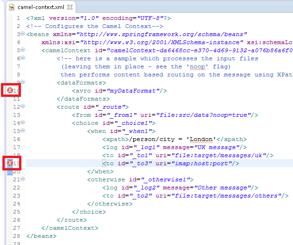This screenshot has height=245, width=293.
Task: Collapse the beans element on line 3
Action: tap(23, 34)
